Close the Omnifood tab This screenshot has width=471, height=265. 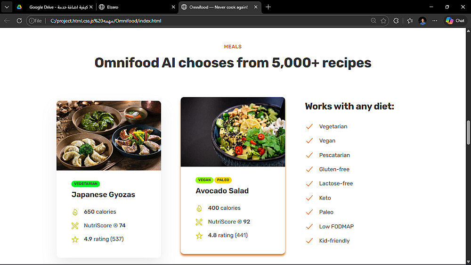256,7
